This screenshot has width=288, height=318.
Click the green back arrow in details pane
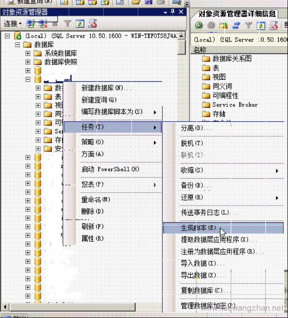pyautogui.click(x=199, y=26)
